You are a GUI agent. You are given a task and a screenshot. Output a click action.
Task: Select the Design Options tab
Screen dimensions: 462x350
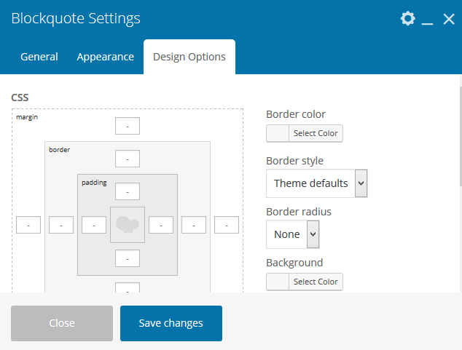point(189,57)
